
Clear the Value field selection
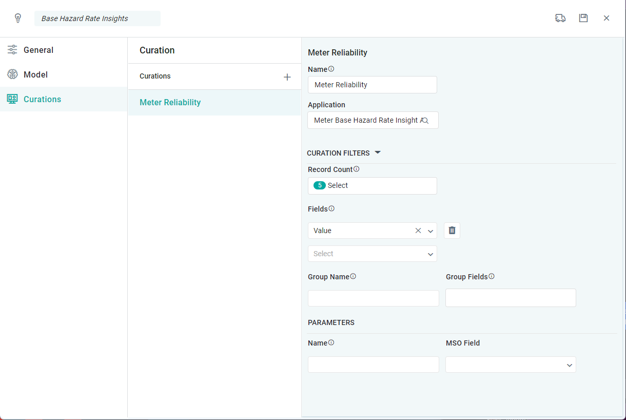coord(418,231)
